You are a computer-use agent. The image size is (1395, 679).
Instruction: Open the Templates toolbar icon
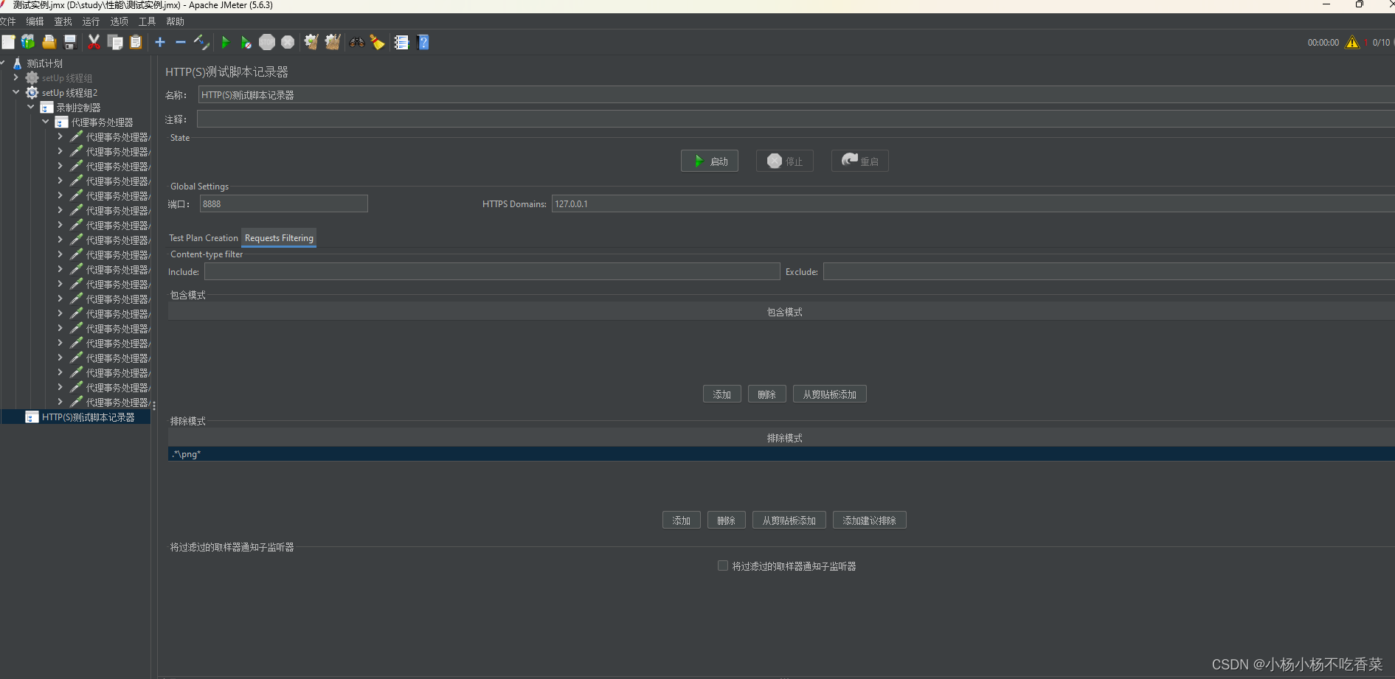tap(28, 42)
